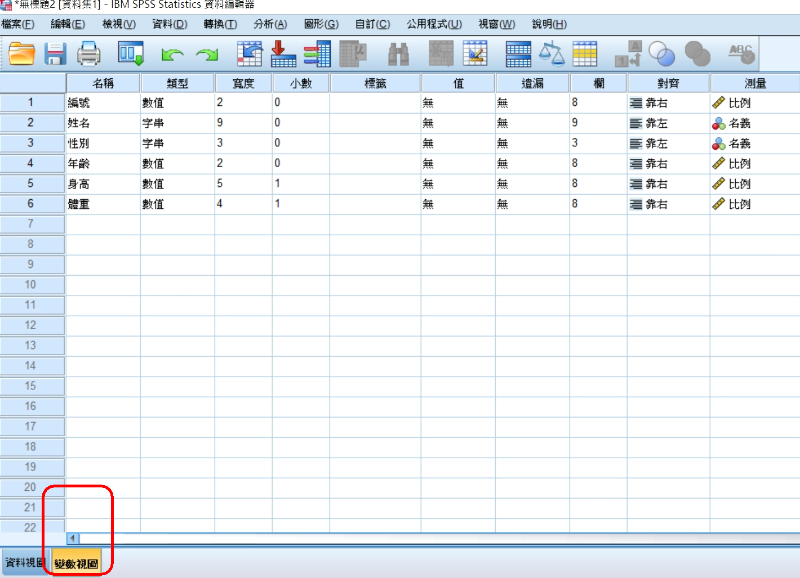Viewport: 800px width, 578px height.
Task: Select row header number 5
Action: coord(31,183)
